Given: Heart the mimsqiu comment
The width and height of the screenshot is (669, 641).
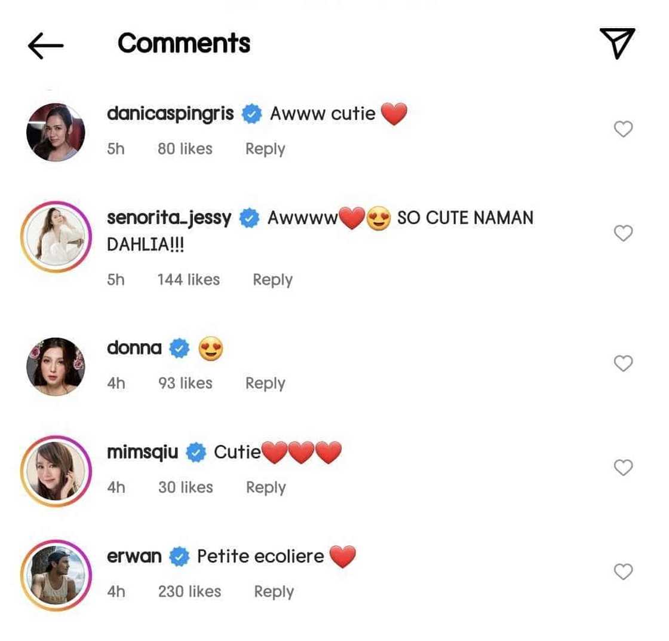Looking at the screenshot, I should pyautogui.click(x=623, y=467).
